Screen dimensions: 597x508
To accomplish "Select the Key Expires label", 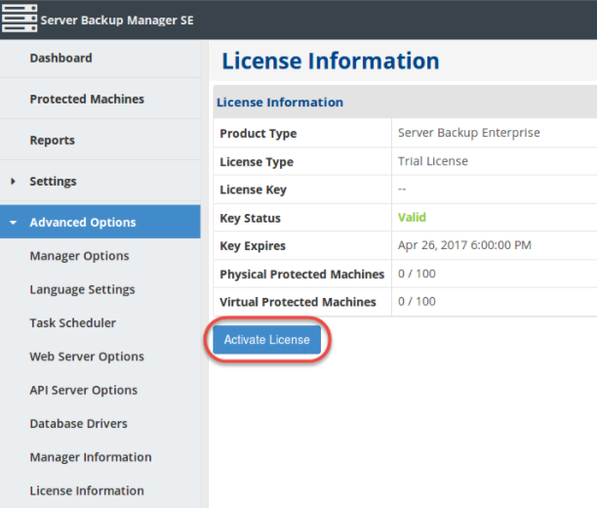I will tap(253, 246).
